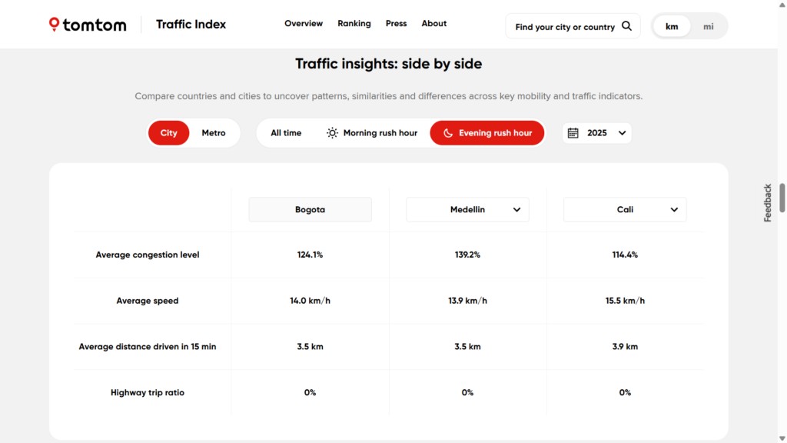Open the Press page
Viewport: 787px width, 443px height.
pyautogui.click(x=396, y=24)
